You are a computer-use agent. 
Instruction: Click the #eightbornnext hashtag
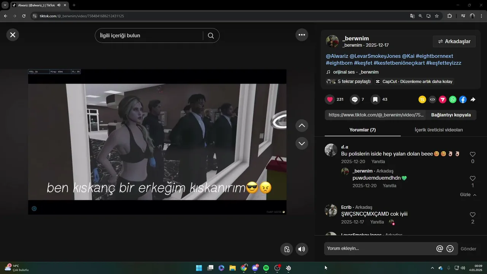434,56
